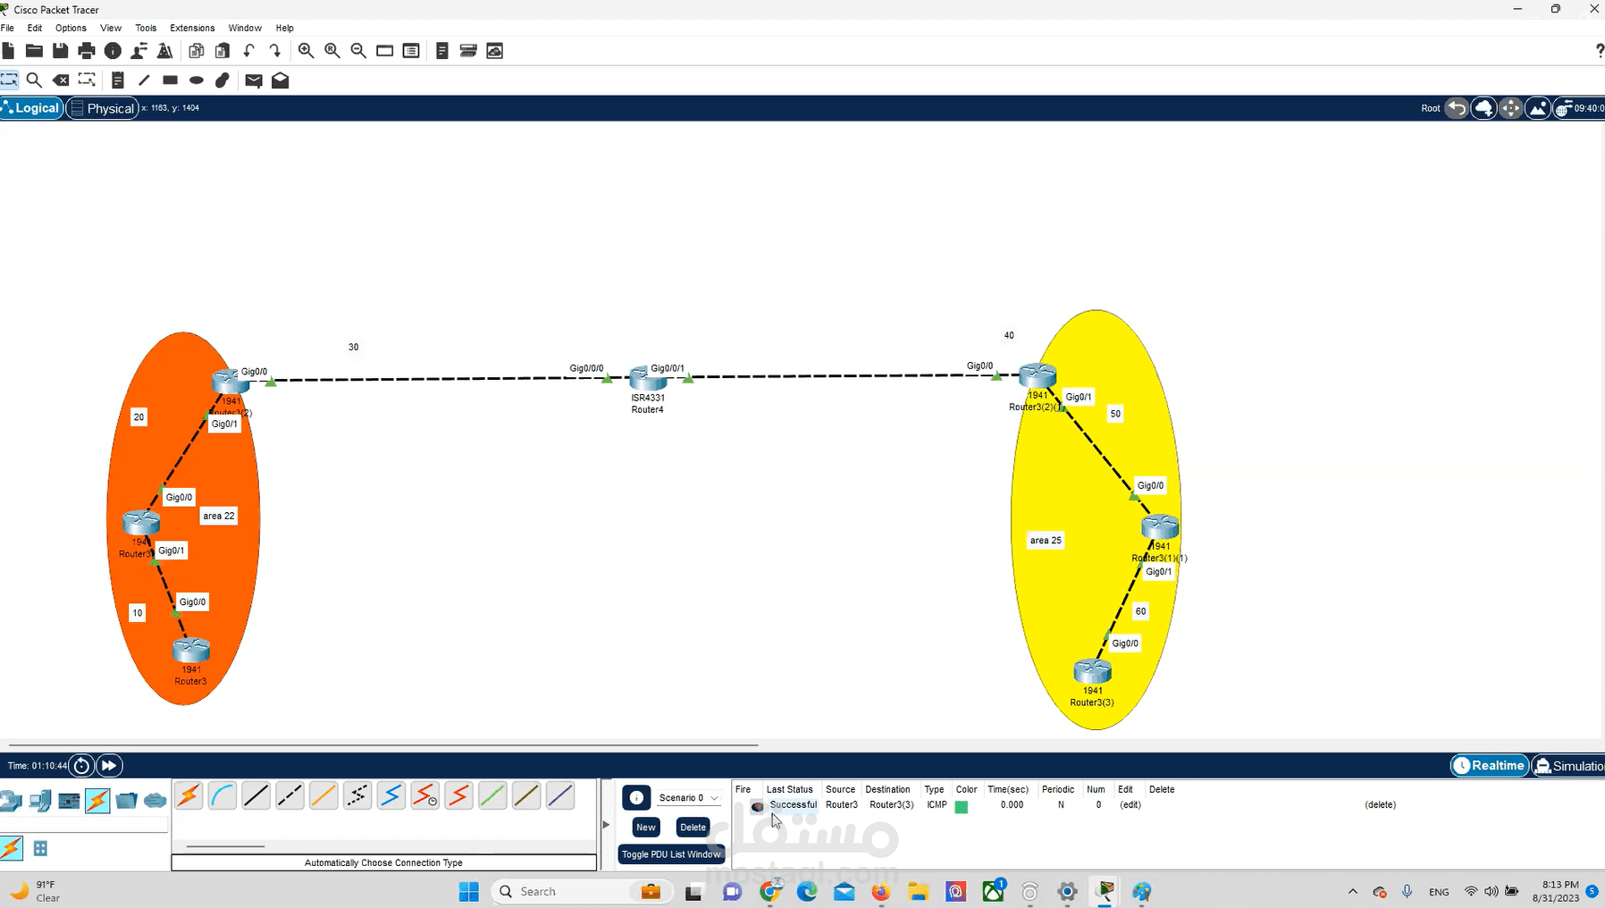
Task: Activate the Delete tool
Action: click(60, 80)
